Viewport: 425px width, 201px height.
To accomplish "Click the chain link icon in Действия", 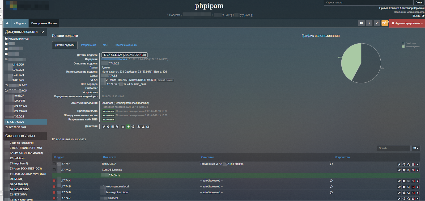I will tap(117, 127).
